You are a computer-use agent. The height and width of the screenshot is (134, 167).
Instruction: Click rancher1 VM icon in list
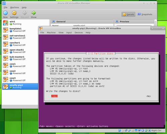[5, 44]
